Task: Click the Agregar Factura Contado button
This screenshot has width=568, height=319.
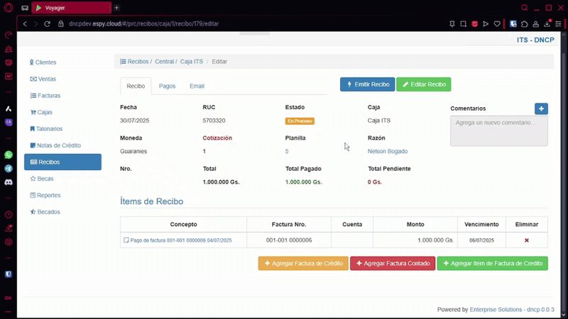Action: pos(392,263)
